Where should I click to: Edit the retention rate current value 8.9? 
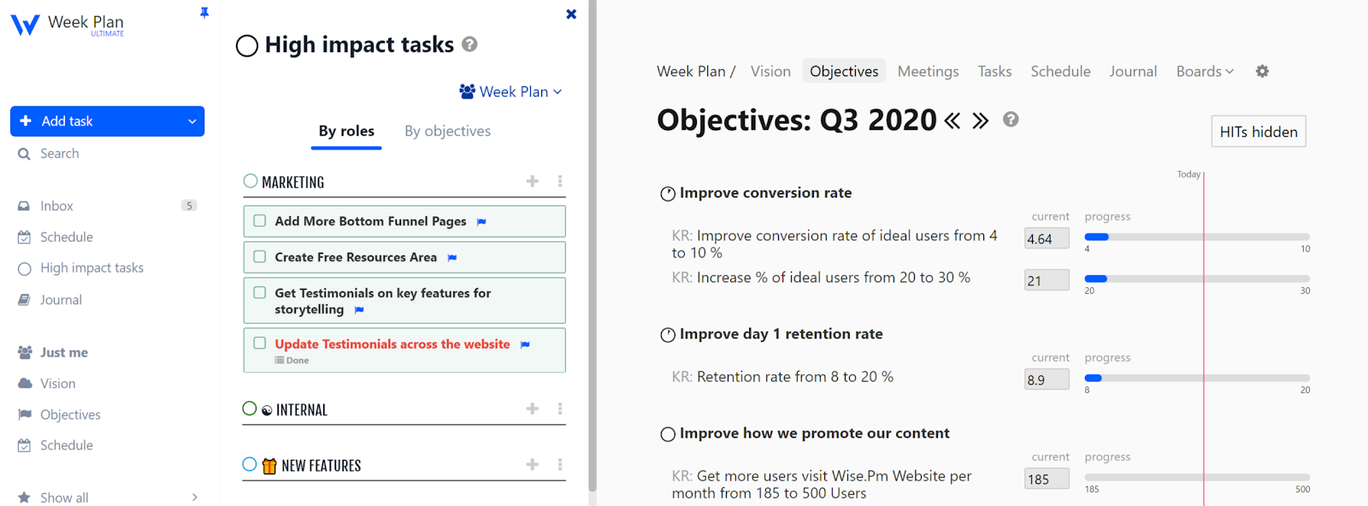(x=1046, y=378)
